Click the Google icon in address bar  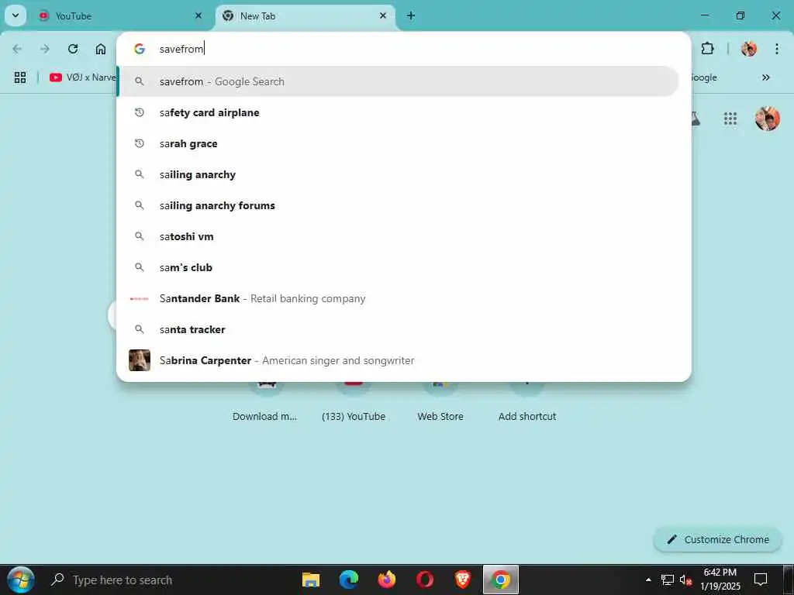(140, 49)
